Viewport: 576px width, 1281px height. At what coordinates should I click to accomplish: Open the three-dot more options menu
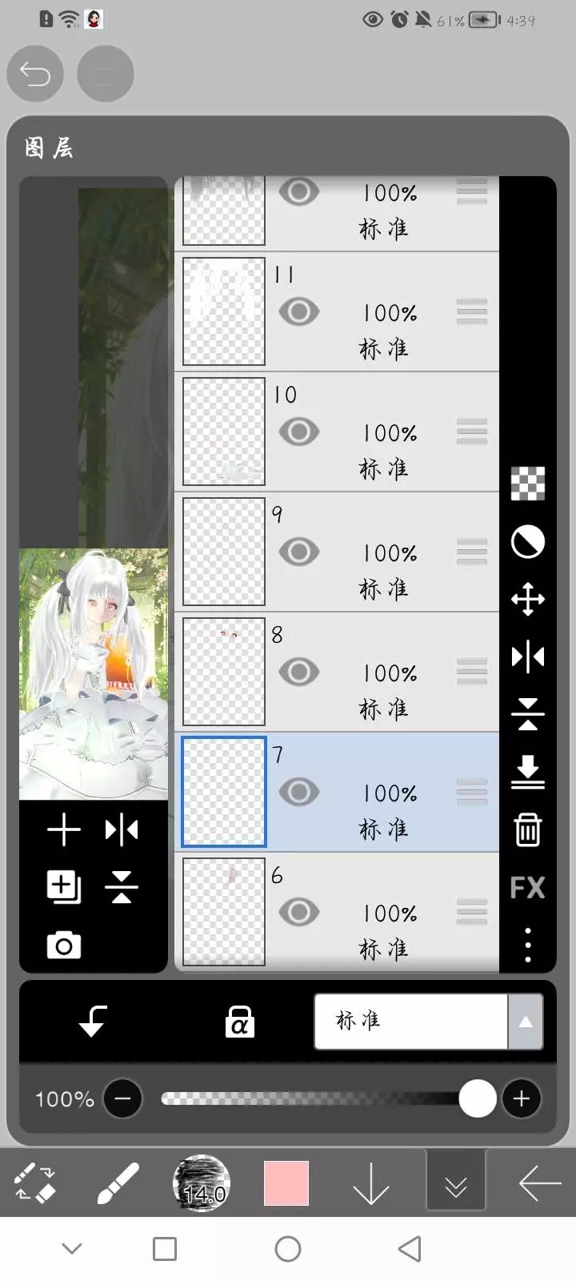click(x=527, y=945)
